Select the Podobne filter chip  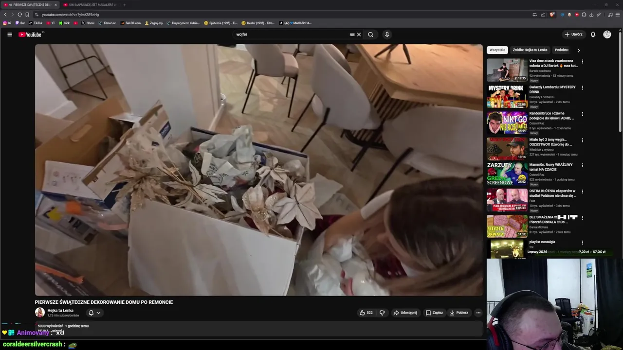coord(562,50)
